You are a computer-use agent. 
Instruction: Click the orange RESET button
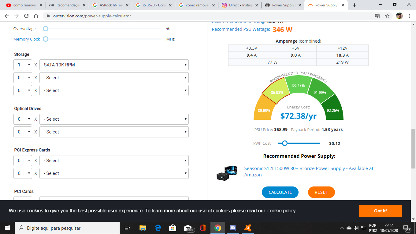(x=321, y=192)
